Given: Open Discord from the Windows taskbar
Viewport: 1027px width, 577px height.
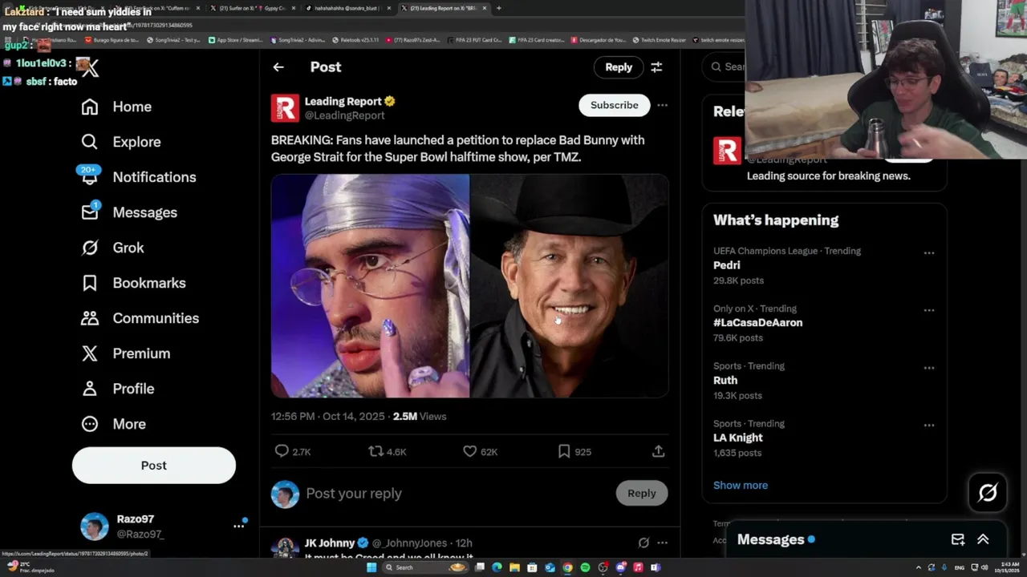Looking at the screenshot, I should (620, 567).
